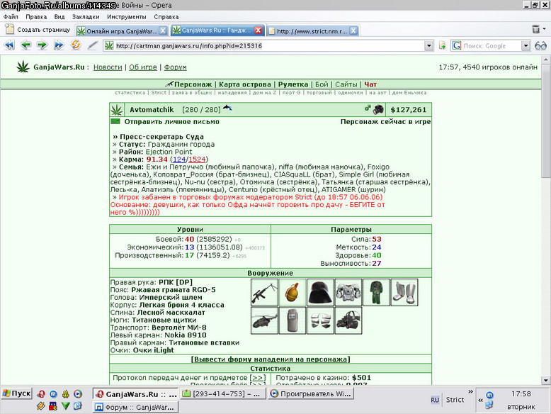Click the fast forward navigation button
The width and height of the screenshot is (551, 414).
59,45
